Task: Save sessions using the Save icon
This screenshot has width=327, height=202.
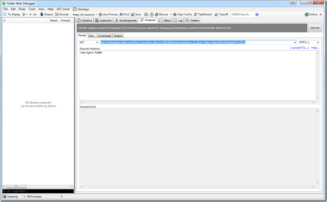Action: pyautogui.click(x=136, y=14)
